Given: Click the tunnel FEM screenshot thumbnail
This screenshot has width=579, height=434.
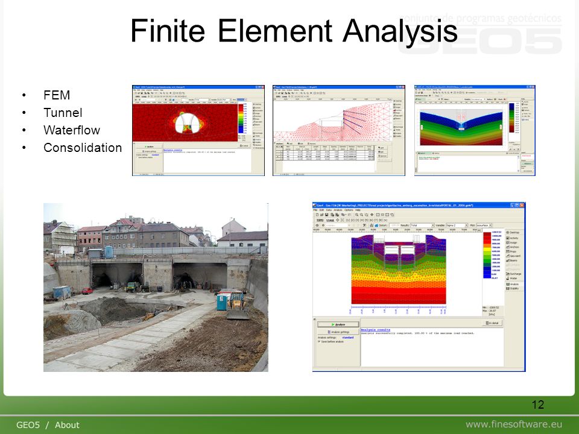Looking at the screenshot, I should (x=198, y=131).
